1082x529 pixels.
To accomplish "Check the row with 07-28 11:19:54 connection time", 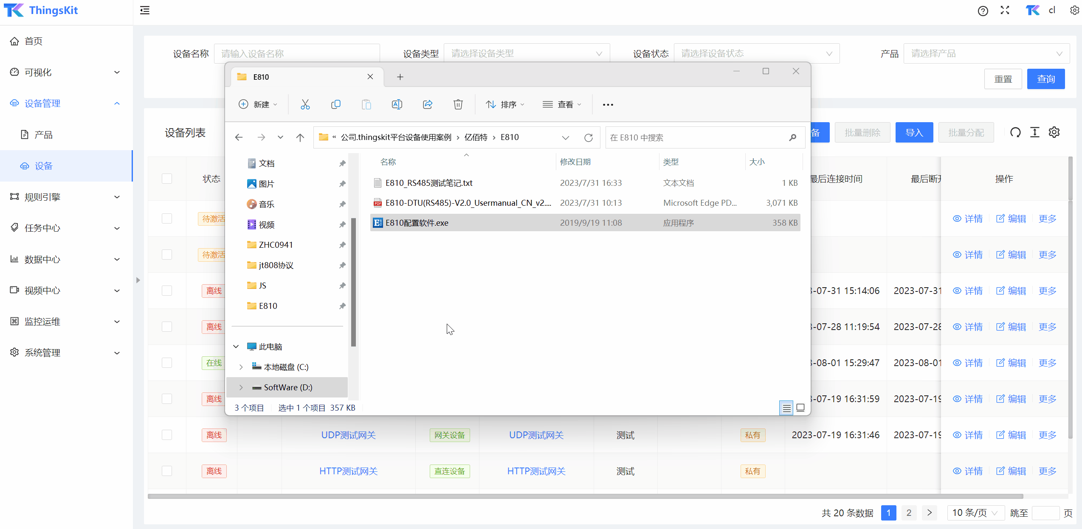I will (167, 327).
